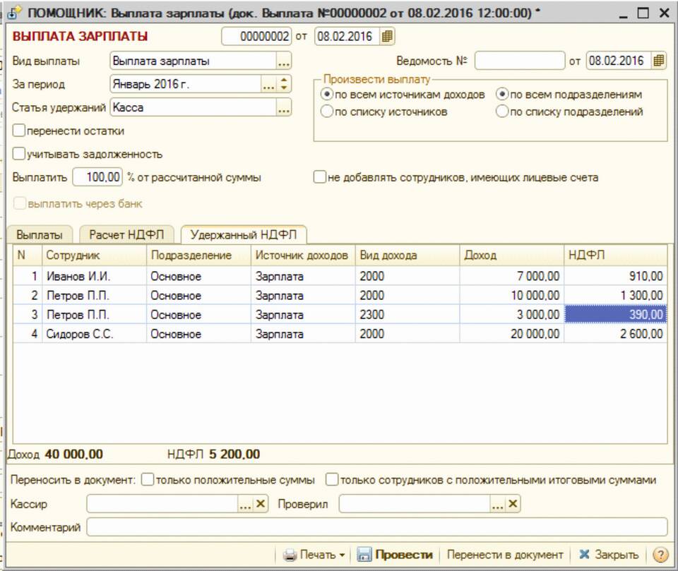The width and height of the screenshot is (678, 571).
Task: Open selection for Вид выплаты field
Action: point(284,61)
